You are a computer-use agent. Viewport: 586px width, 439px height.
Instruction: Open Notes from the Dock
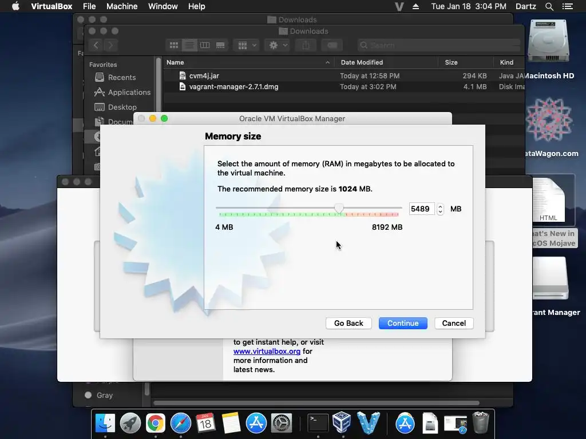click(x=231, y=424)
